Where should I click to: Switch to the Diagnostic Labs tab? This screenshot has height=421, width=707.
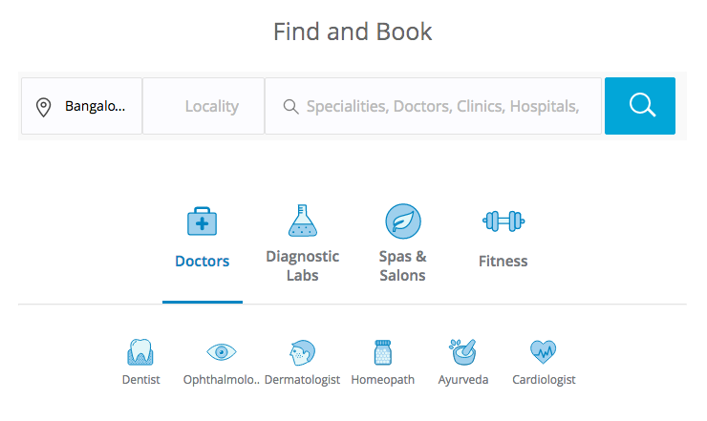pyautogui.click(x=303, y=265)
